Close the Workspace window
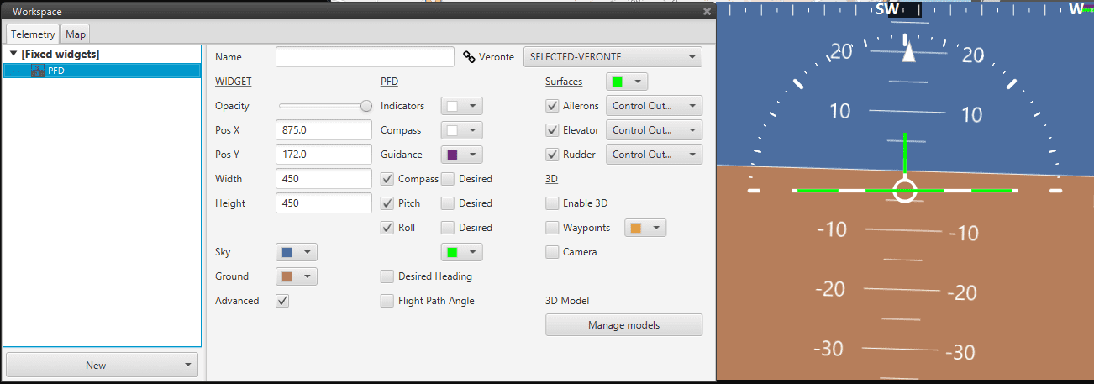This screenshot has width=1094, height=384. point(707,12)
